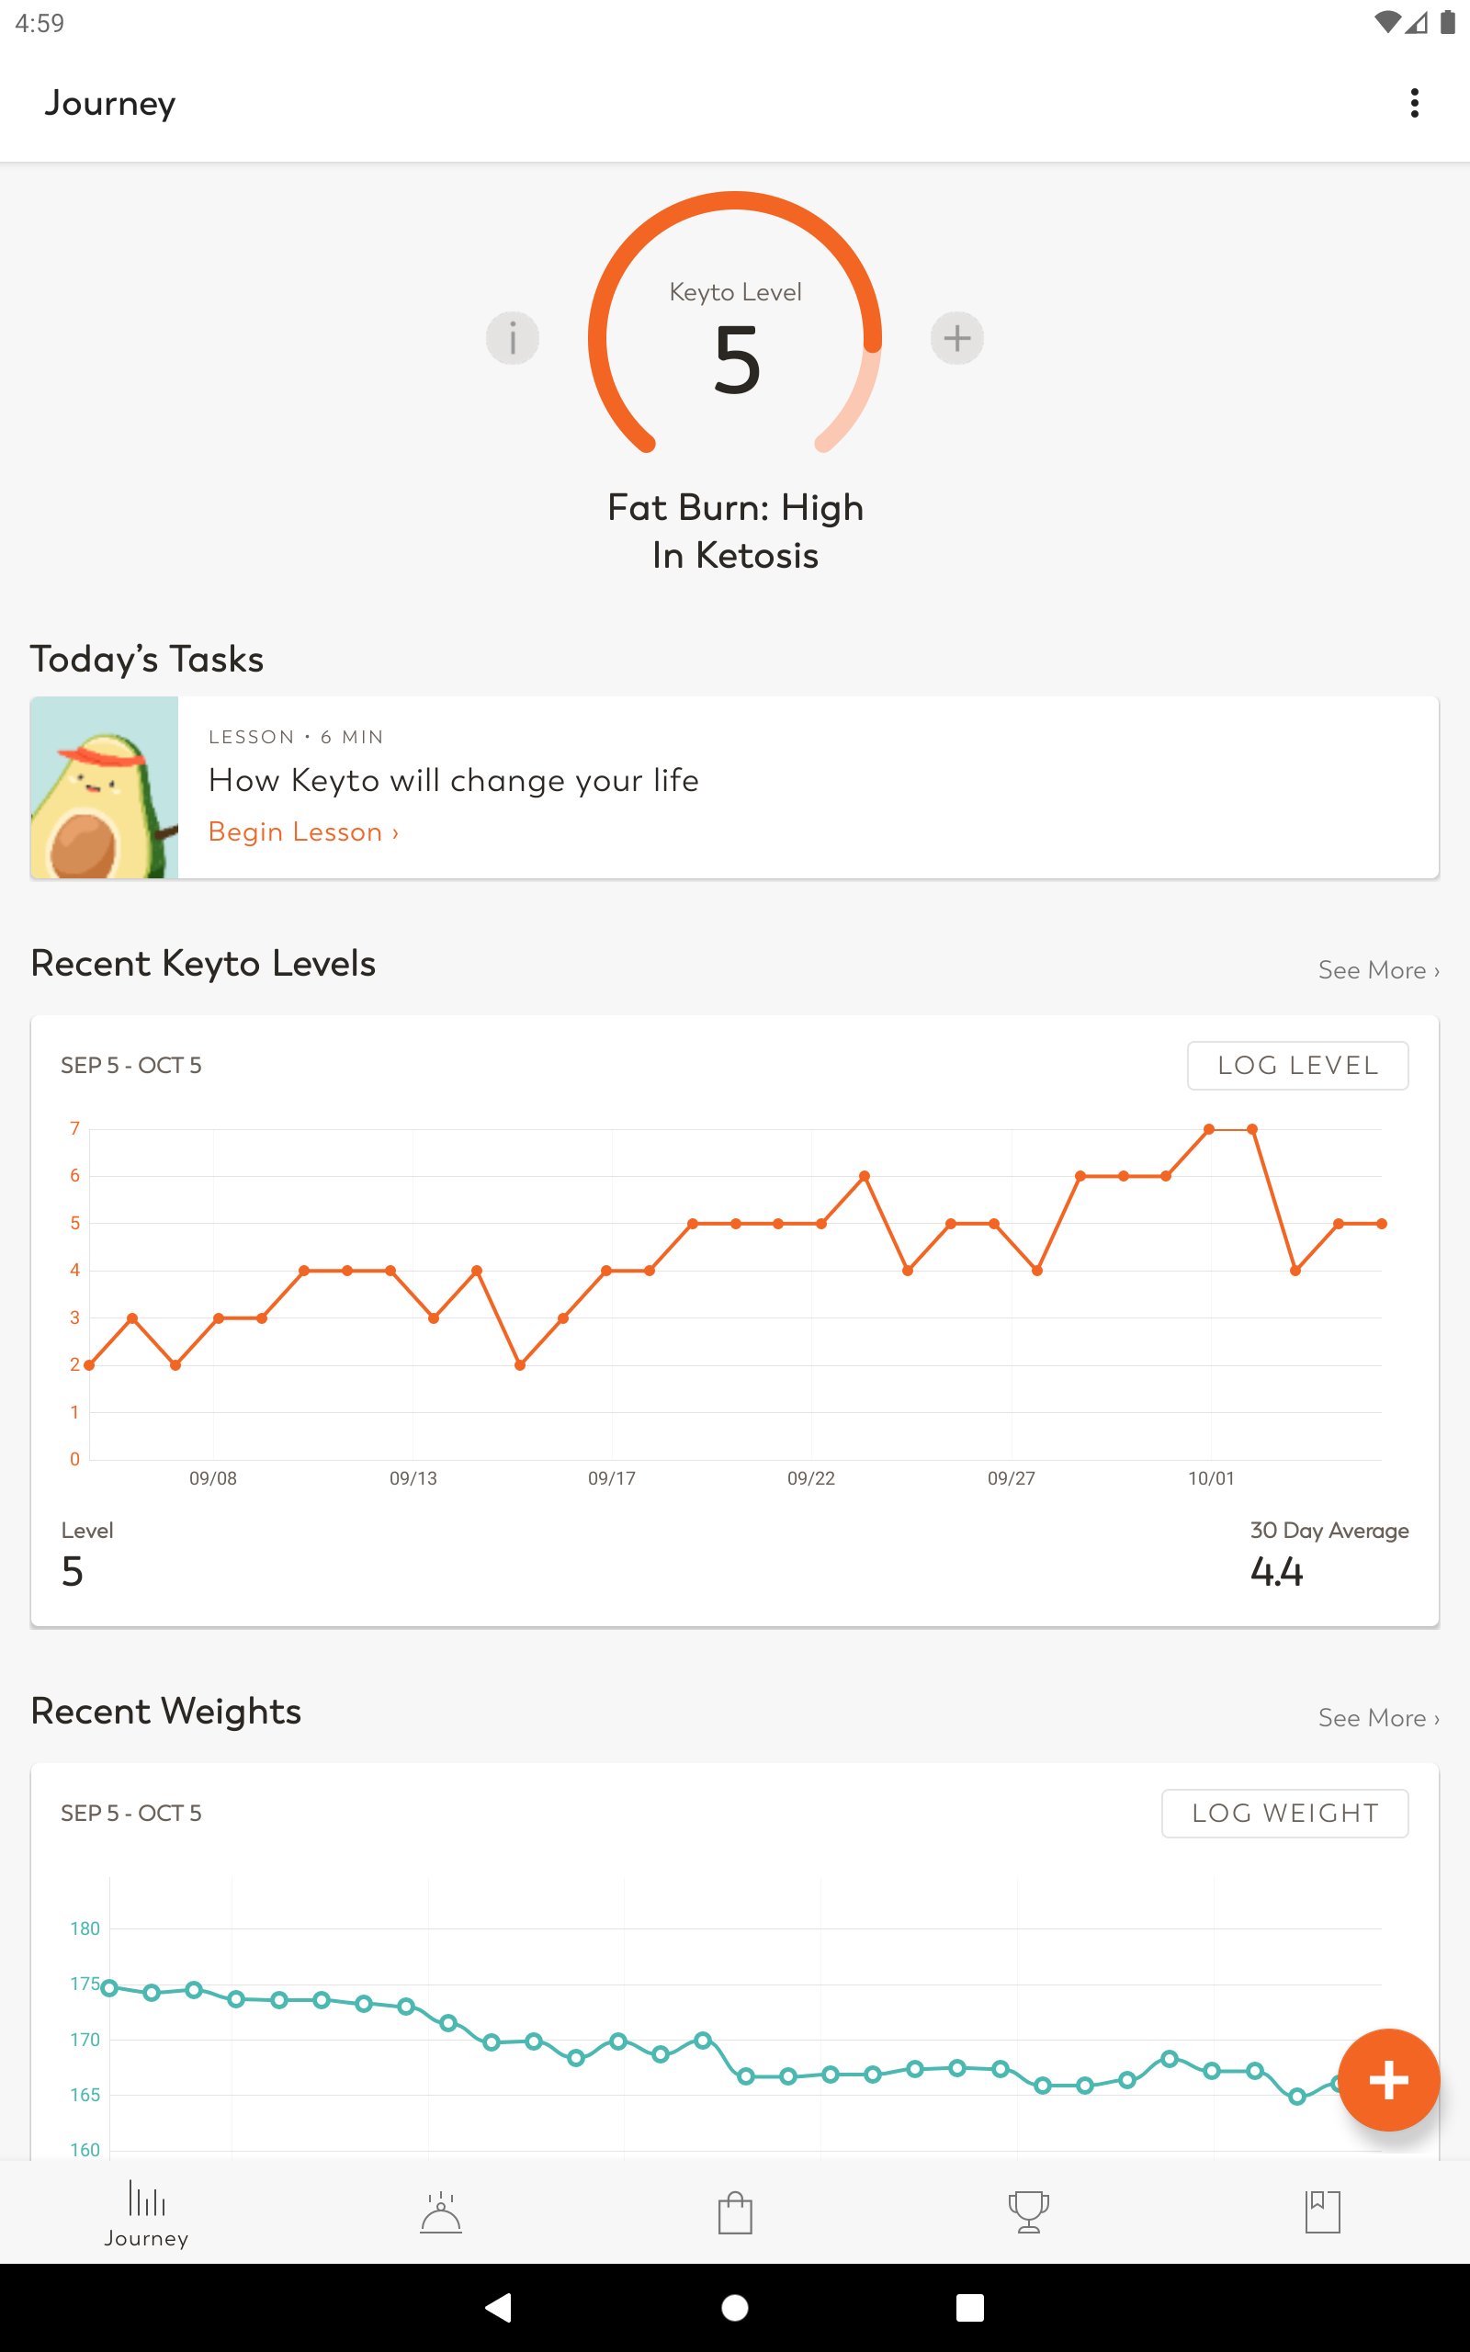Screen dimensions: 1470x2352
Task: Tap the Android home navigation button
Action: (735, 2307)
